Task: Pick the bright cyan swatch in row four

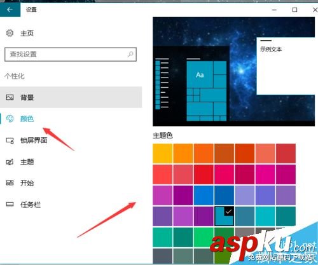Action: click(x=265, y=216)
